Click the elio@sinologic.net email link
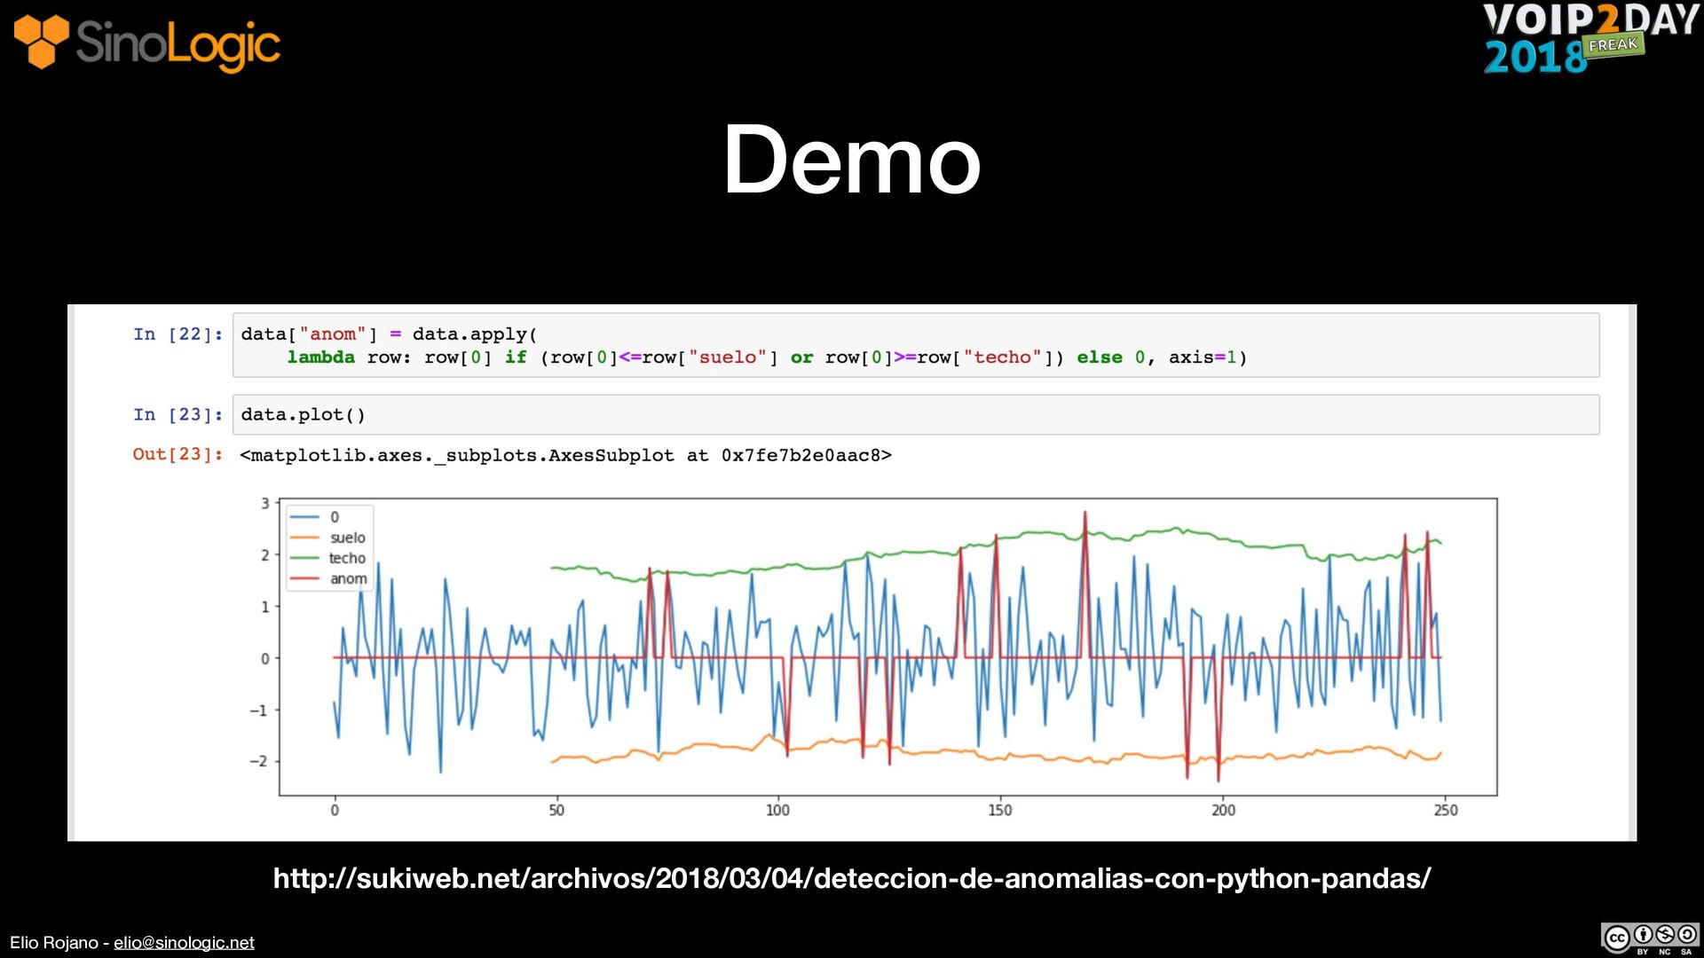The height and width of the screenshot is (958, 1704). (184, 942)
